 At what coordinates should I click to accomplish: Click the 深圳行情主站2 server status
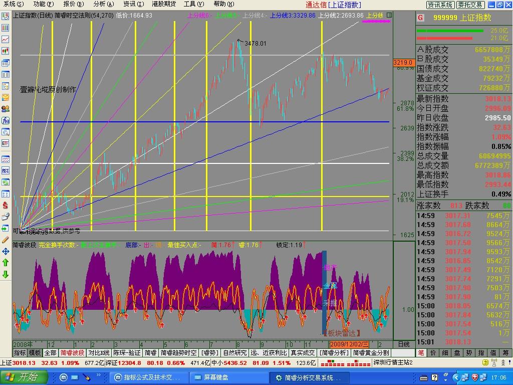[x=393, y=363]
